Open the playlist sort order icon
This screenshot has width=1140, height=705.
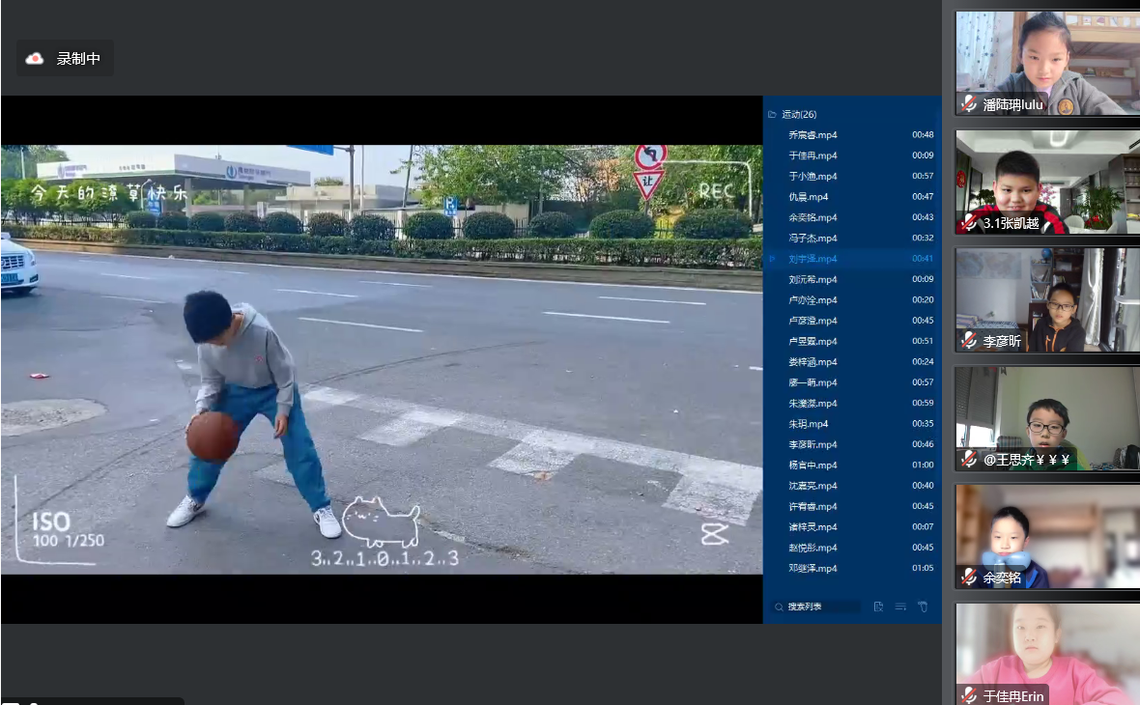pos(900,606)
